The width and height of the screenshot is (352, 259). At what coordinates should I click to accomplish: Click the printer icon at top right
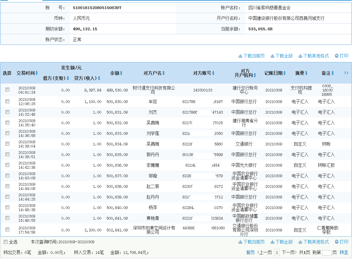336,56
